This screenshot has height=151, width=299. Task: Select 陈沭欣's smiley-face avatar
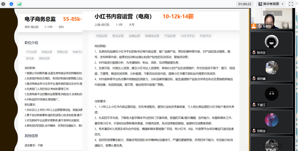(272, 42)
